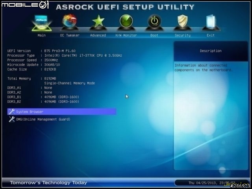Open the Security shield icon
The height and width of the screenshot is (189, 252).
coord(182,22)
